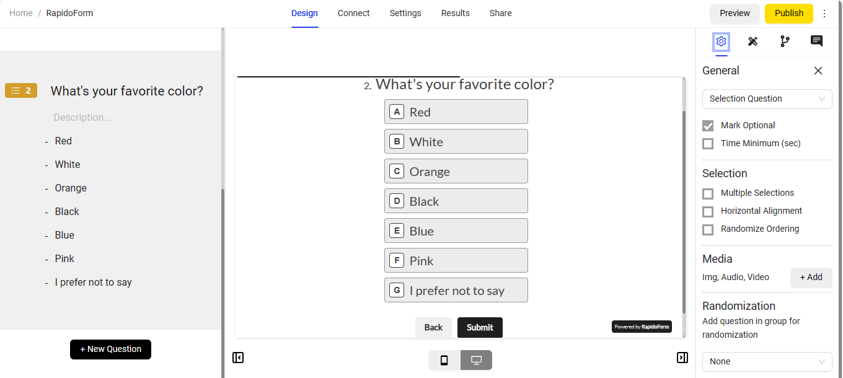Click the question Description field

pos(82,117)
